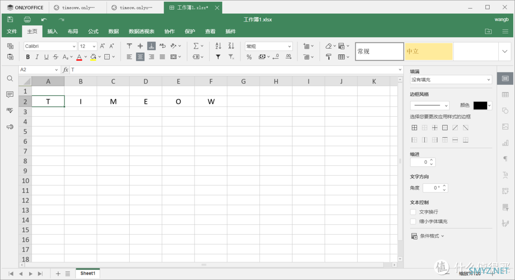Clear the filter
The width and height of the screenshot is (515, 280).
tap(231, 57)
